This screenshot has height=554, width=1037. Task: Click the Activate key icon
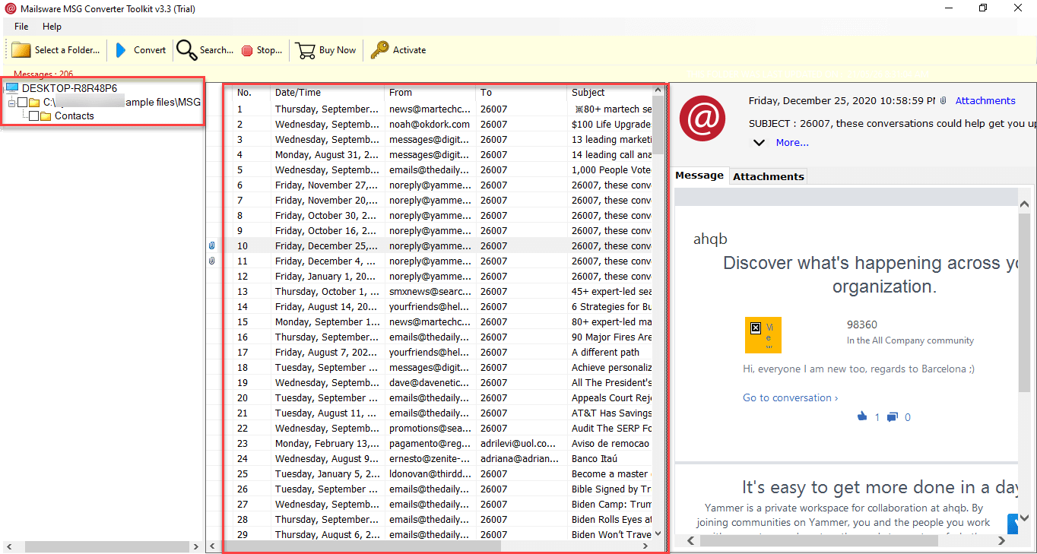pyautogui.click(x=379, y=50)
